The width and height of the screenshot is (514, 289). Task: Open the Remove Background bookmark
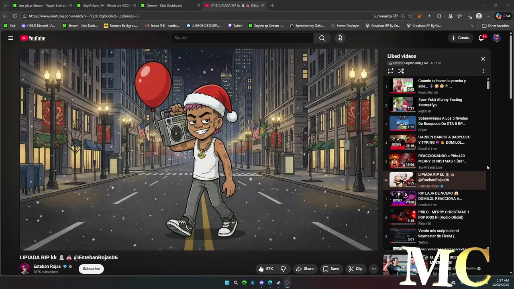(x=120, y=26)
